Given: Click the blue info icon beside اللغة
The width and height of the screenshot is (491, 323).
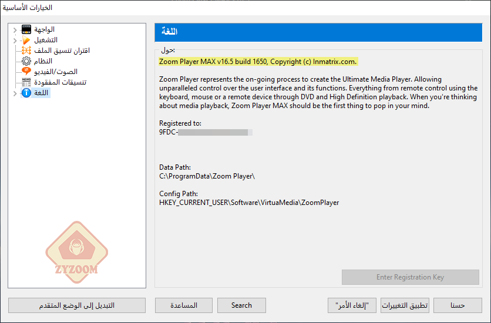Looking at the screenshot, I should click(26, 93).
